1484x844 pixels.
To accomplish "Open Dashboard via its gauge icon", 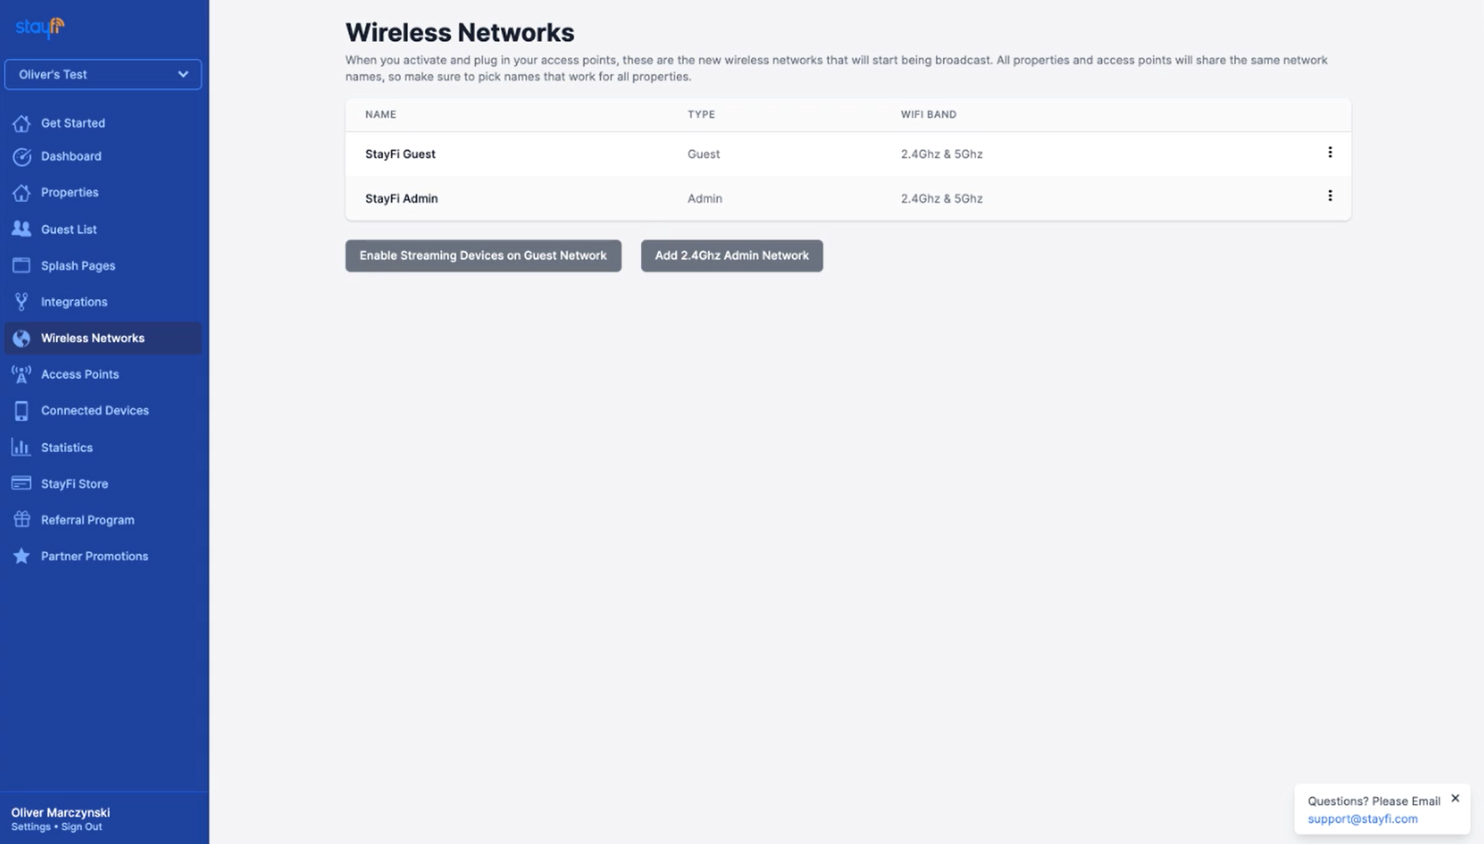I will [x=21, y=156].
